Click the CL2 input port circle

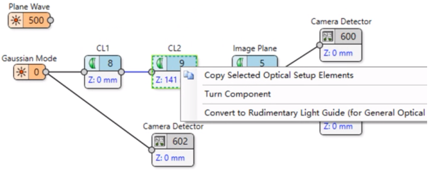[151, 72]
